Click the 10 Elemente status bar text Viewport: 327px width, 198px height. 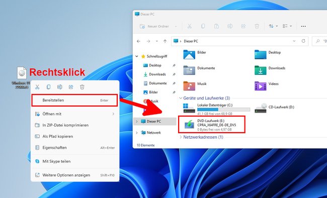click(x=145, y=145)
